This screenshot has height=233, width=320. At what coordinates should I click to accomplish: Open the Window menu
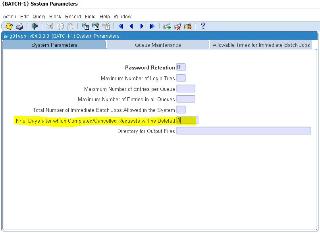(x=123, y=17)
